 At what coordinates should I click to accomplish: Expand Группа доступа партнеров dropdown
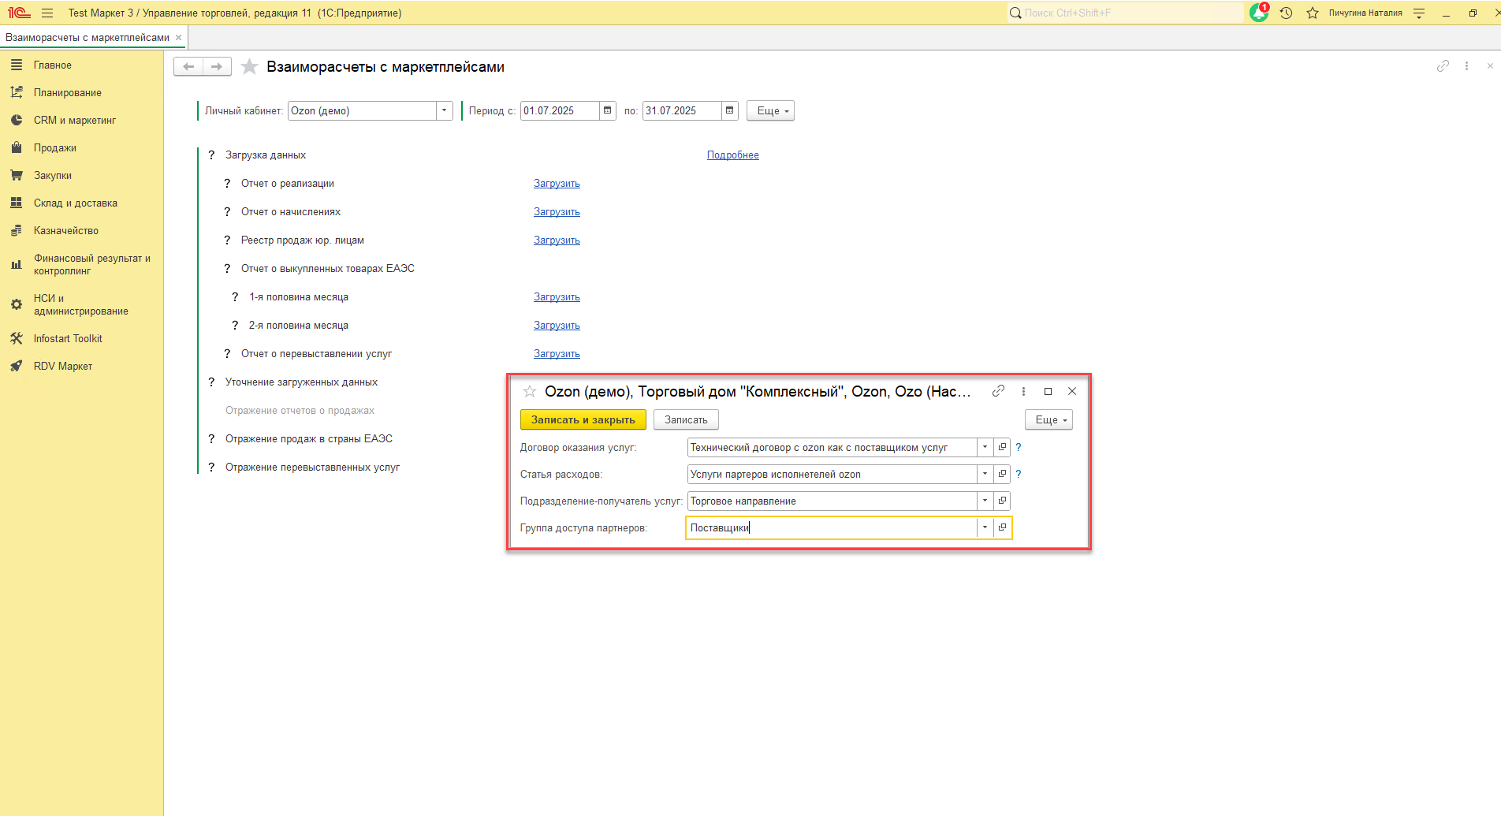point(985,527)
